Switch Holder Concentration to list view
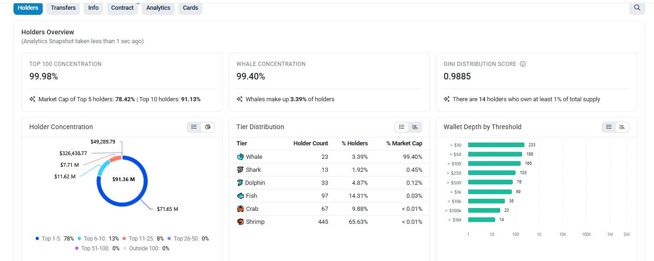The image size is (654, 261). (x=194, y=127)
